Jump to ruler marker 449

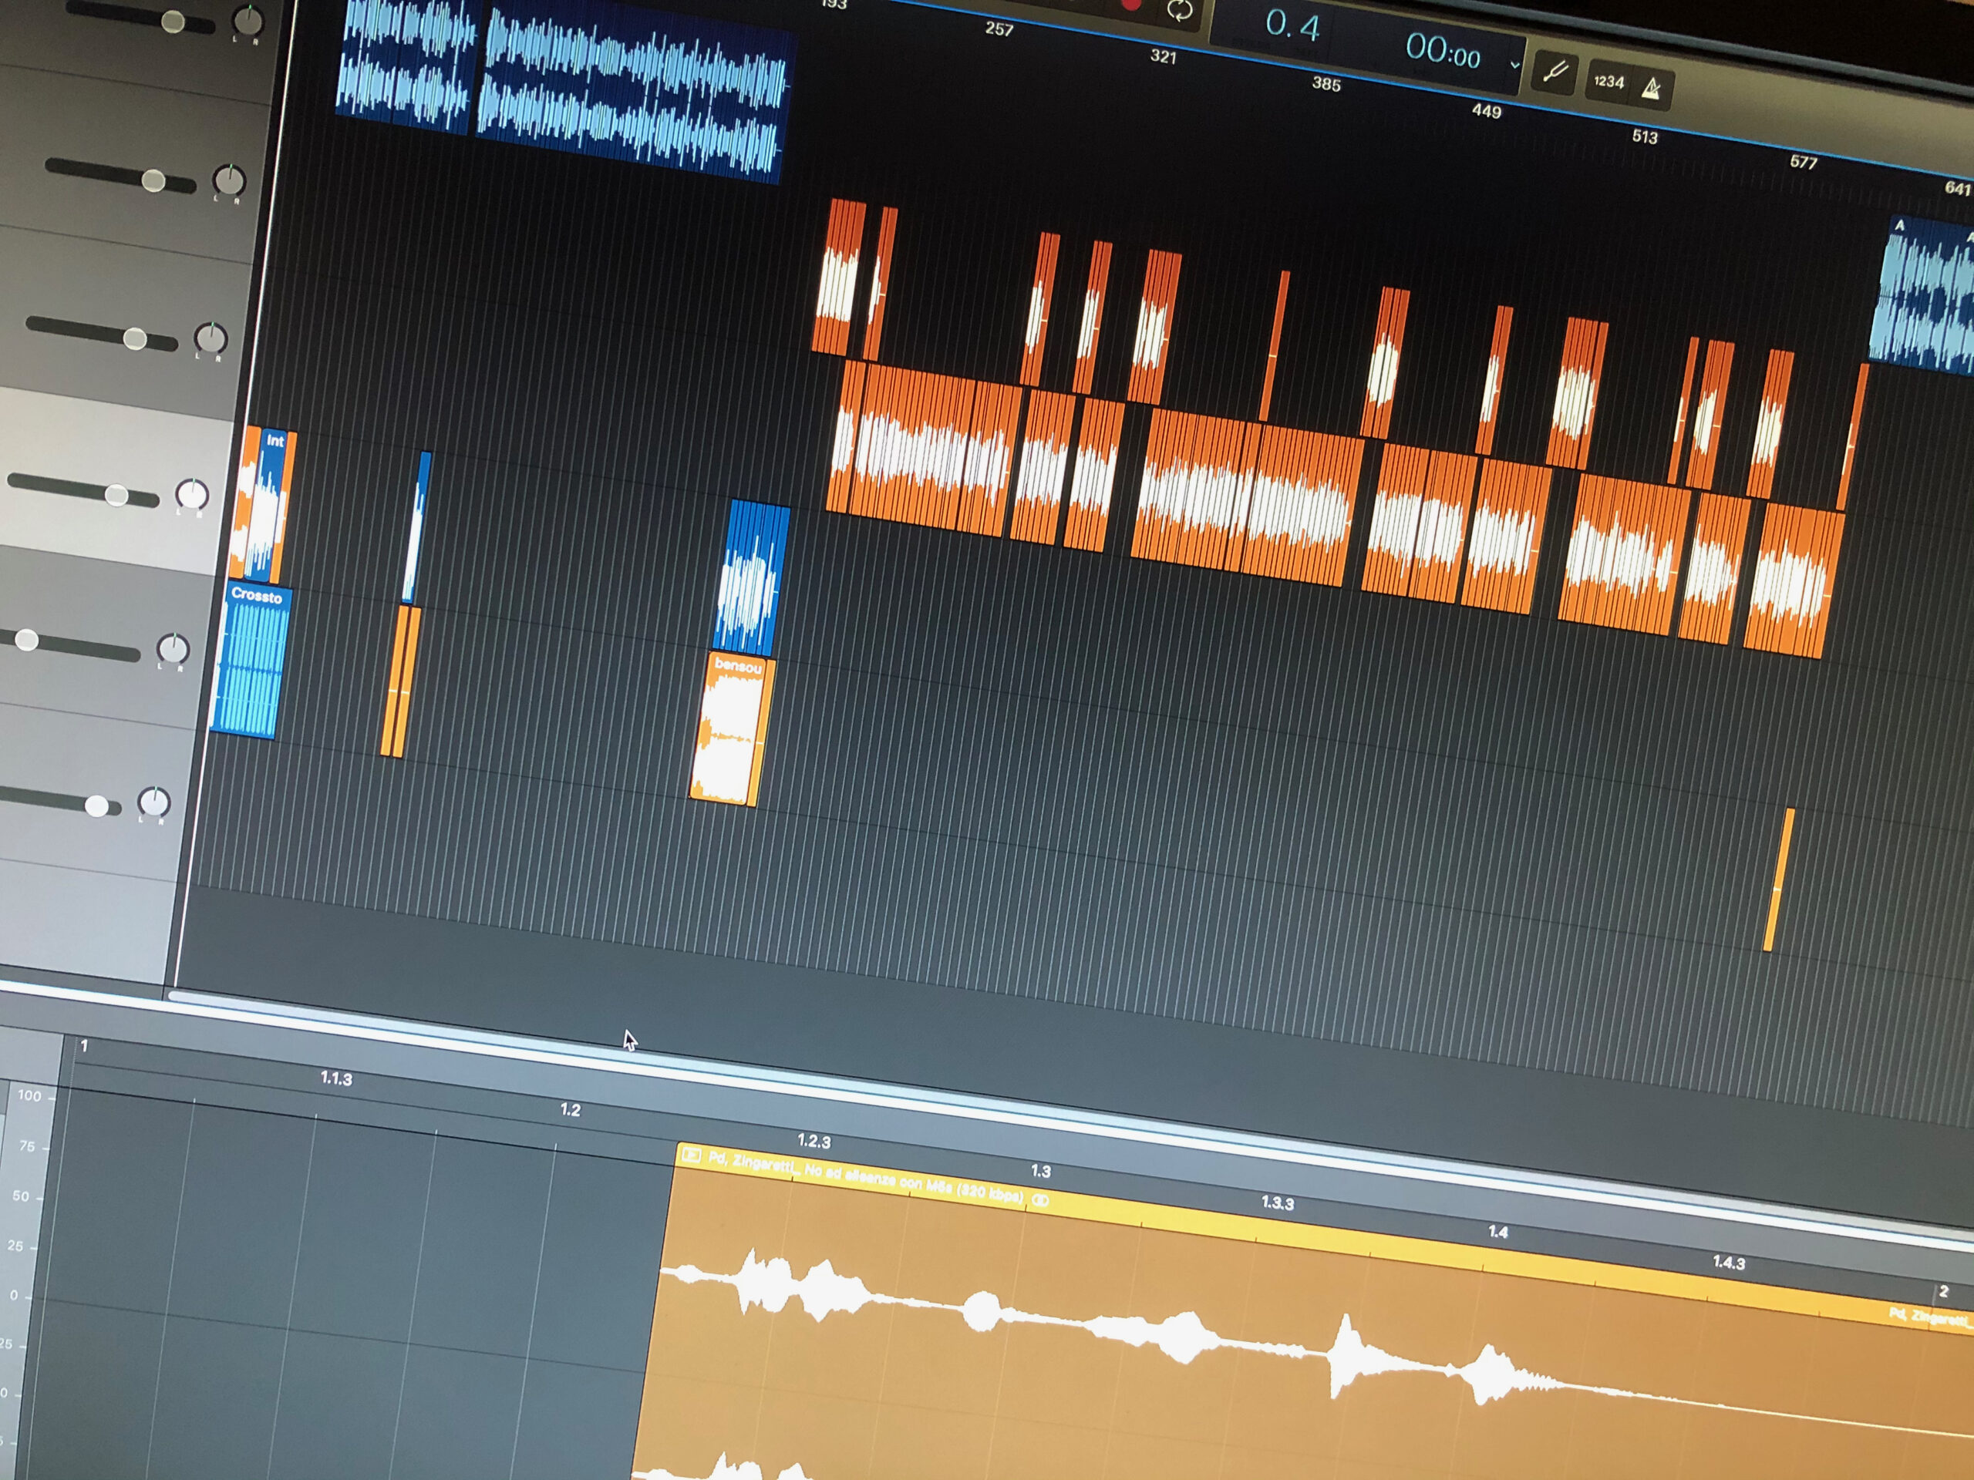tap(1486, 111)
